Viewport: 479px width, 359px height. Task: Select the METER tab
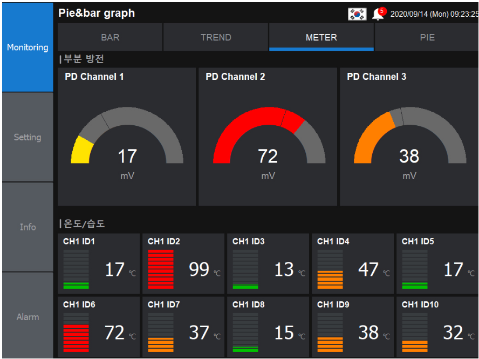[321, 37]
